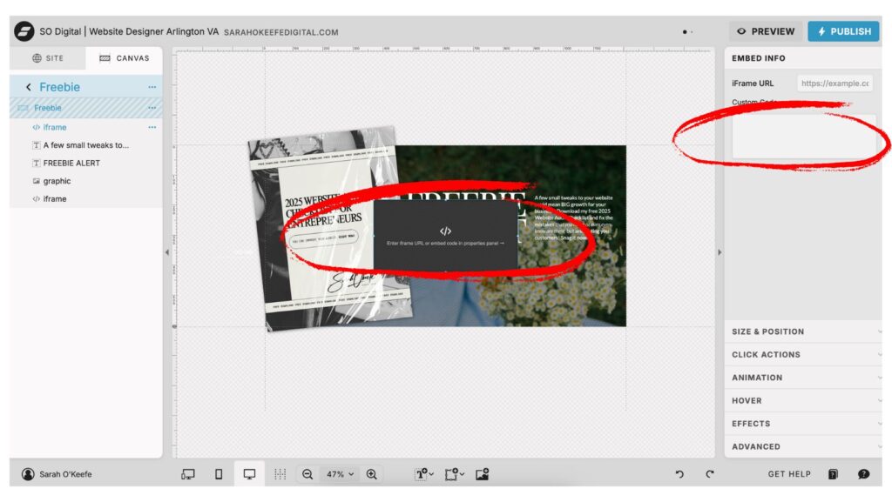
Task: Select the iframe embed placeholder on canvas
Action: pos(445,235)
